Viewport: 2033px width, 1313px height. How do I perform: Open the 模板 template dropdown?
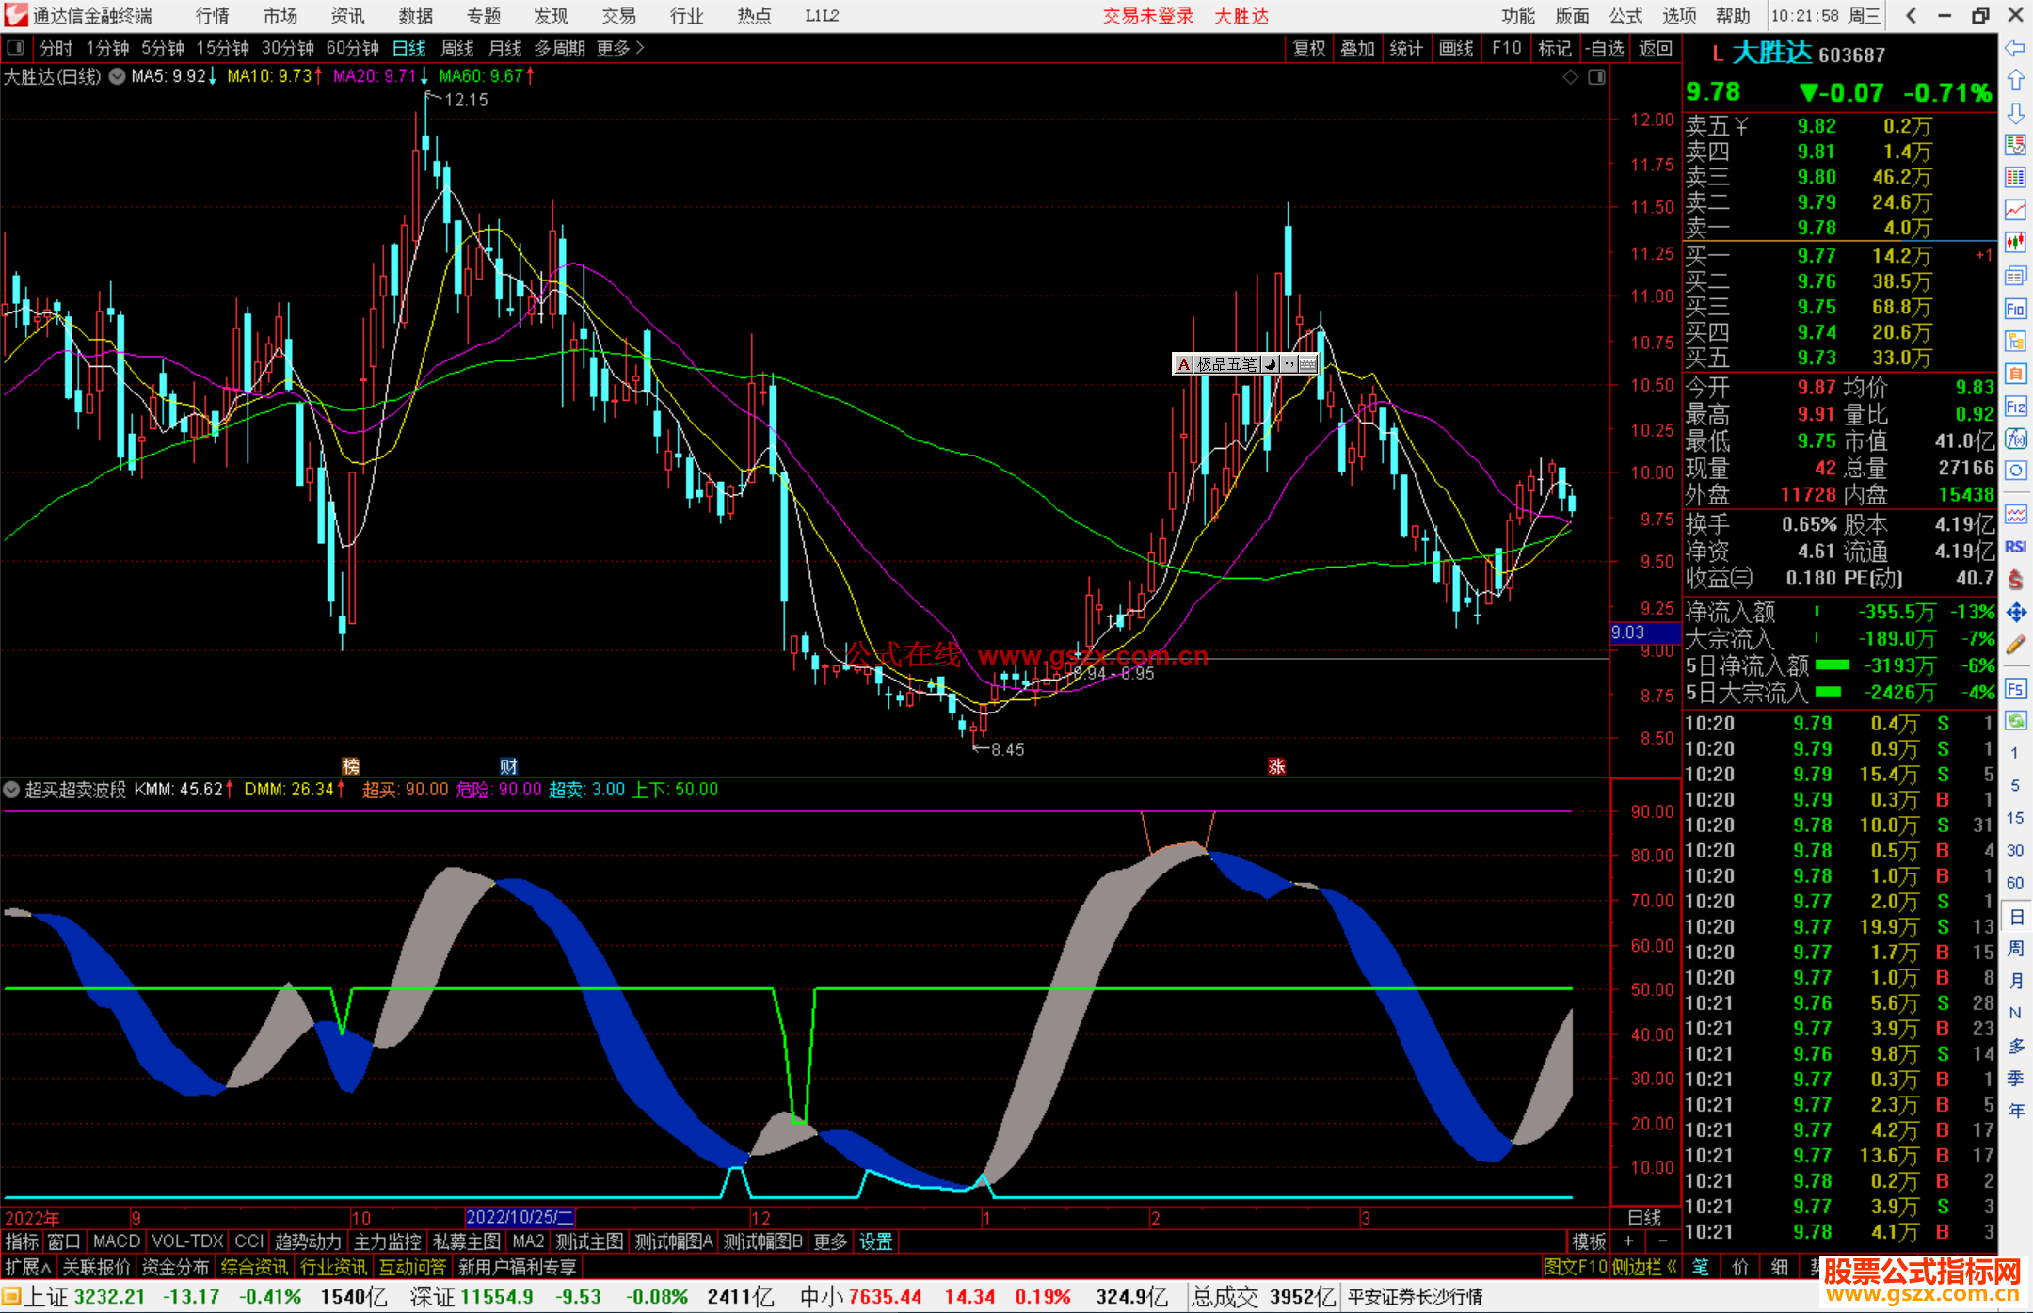tap(1590, 1241)
